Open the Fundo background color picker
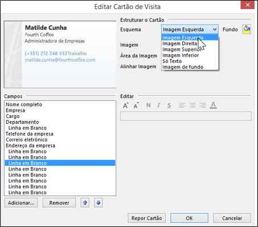This screenshot has height=227, width=258. coord(247,29)
